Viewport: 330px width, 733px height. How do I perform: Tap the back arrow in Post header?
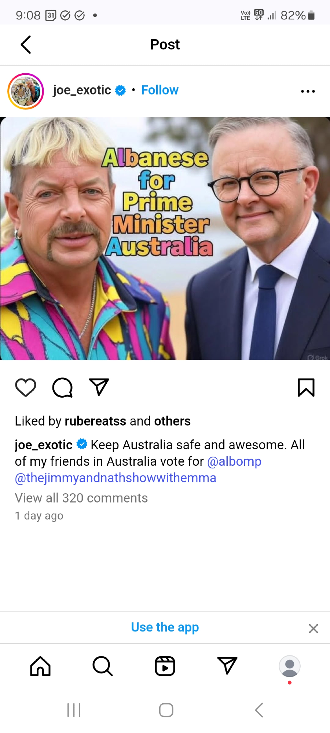[26, 45]
